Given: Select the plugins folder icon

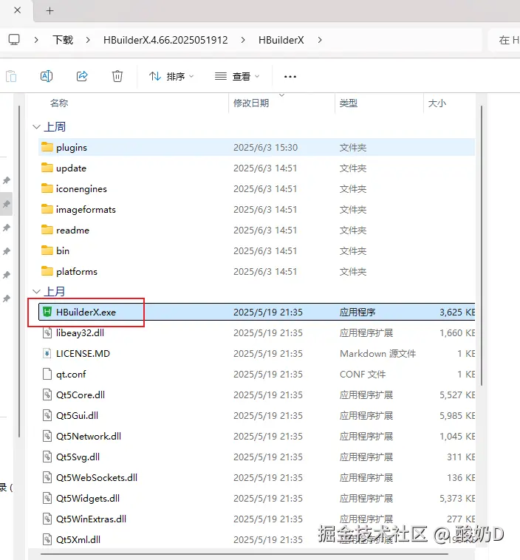Looking at the screenshot, I should coord(47,147).
